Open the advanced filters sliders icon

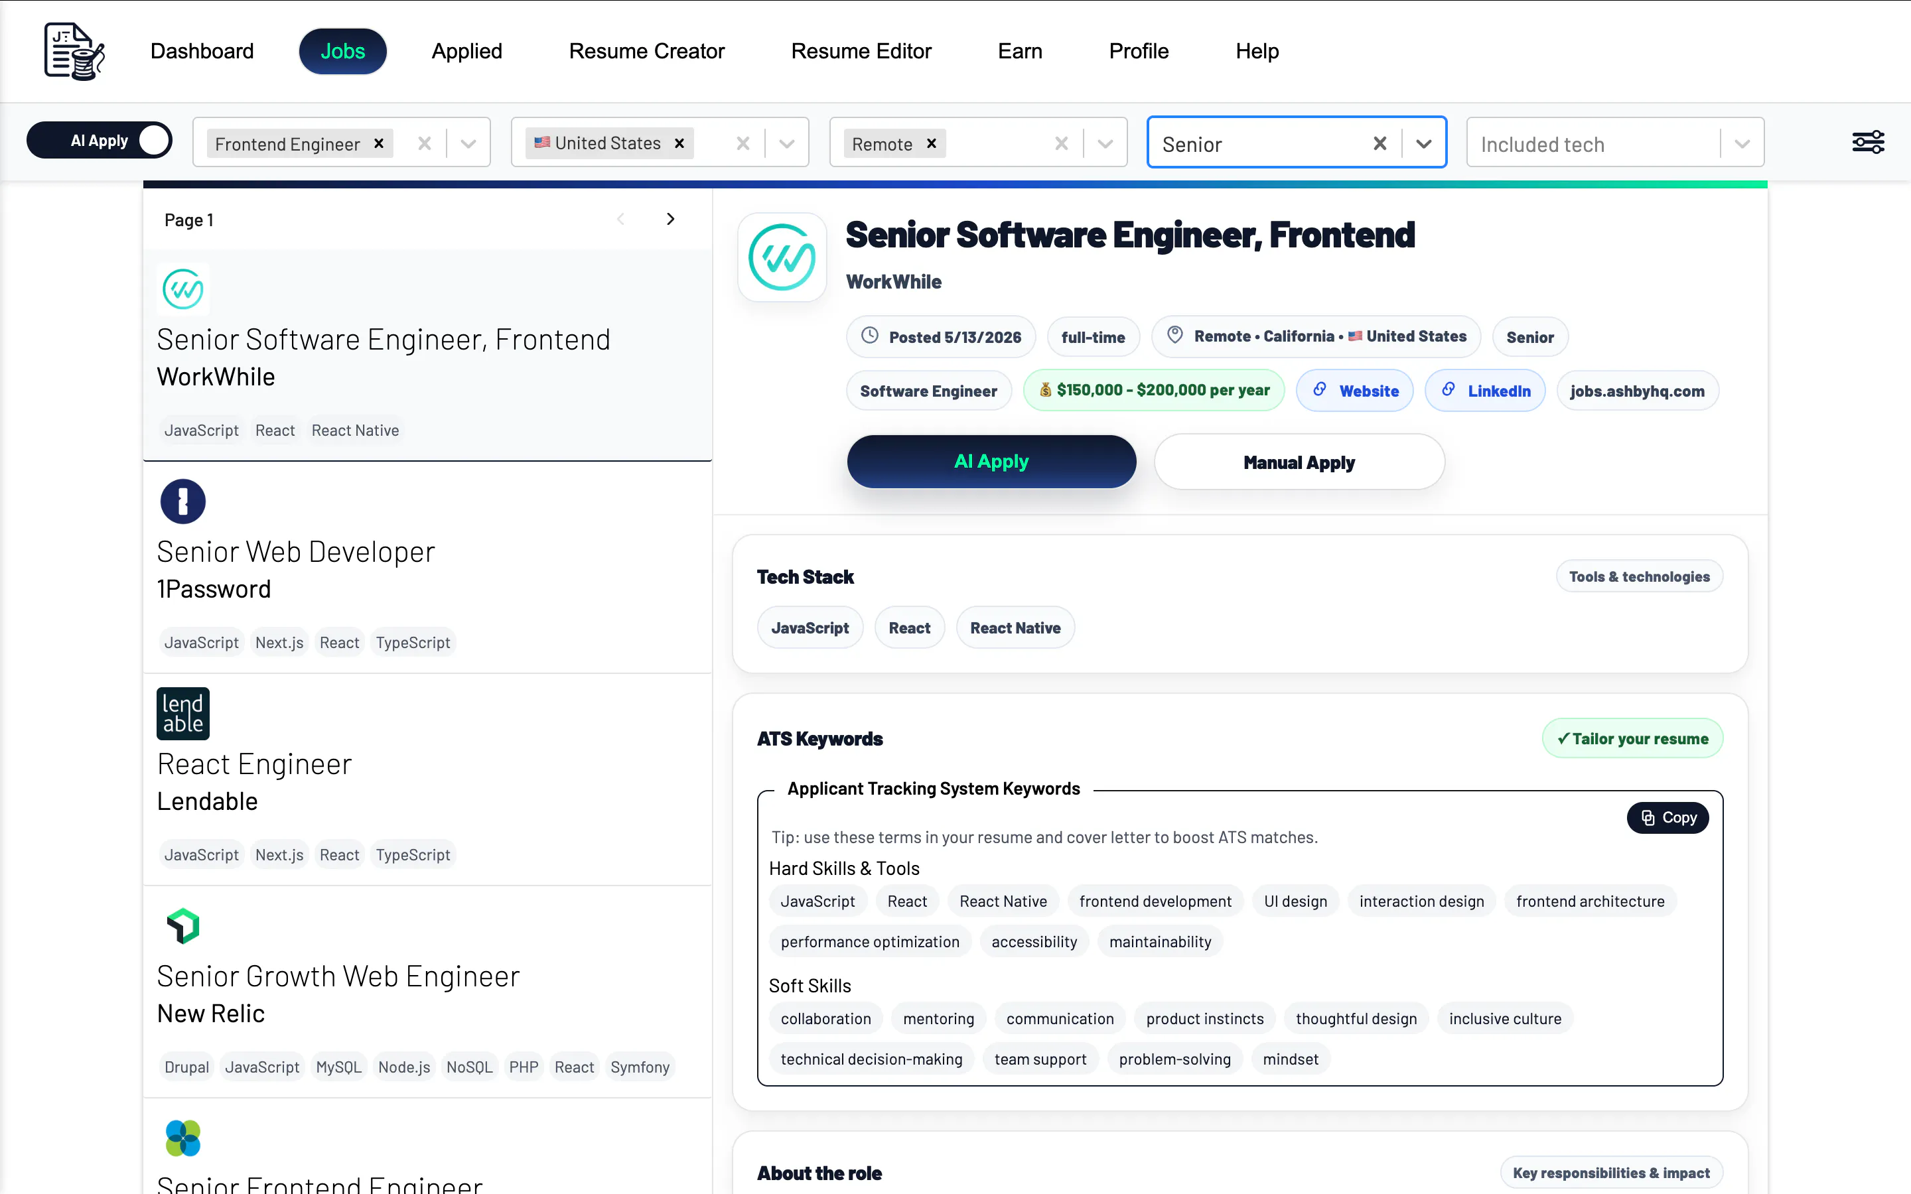1869,142
